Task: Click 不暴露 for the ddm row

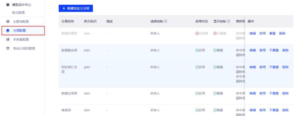Action: coord(274,110)
